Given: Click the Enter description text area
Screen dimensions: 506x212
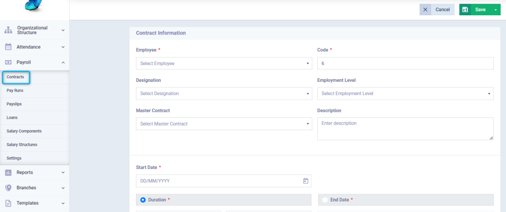Looking at the screenshot, I should (x=405, y=129).
